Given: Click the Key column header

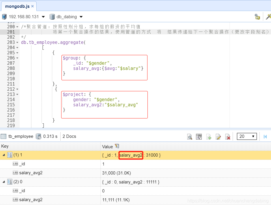Looking at the screenshot, I should 50,146.
